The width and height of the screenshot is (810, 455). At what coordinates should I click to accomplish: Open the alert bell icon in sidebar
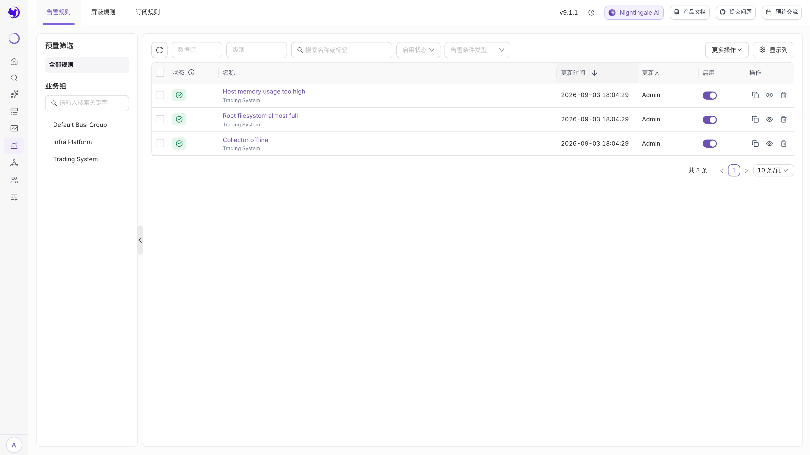14,145
